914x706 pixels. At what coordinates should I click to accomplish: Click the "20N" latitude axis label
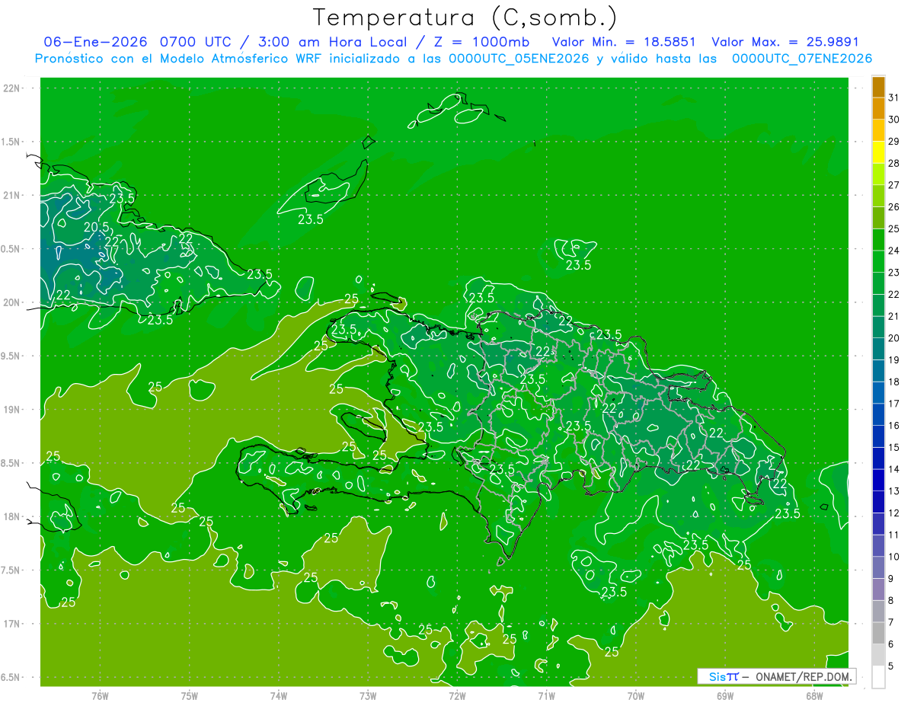click(13, 302)
